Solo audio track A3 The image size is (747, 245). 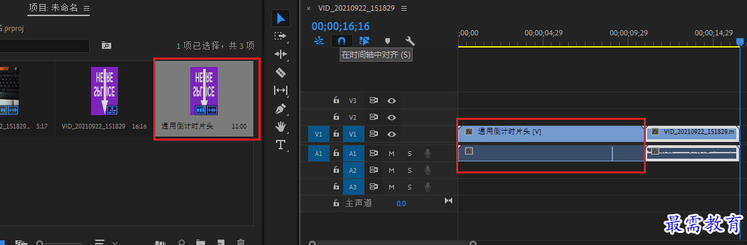[x=409, y=187]
